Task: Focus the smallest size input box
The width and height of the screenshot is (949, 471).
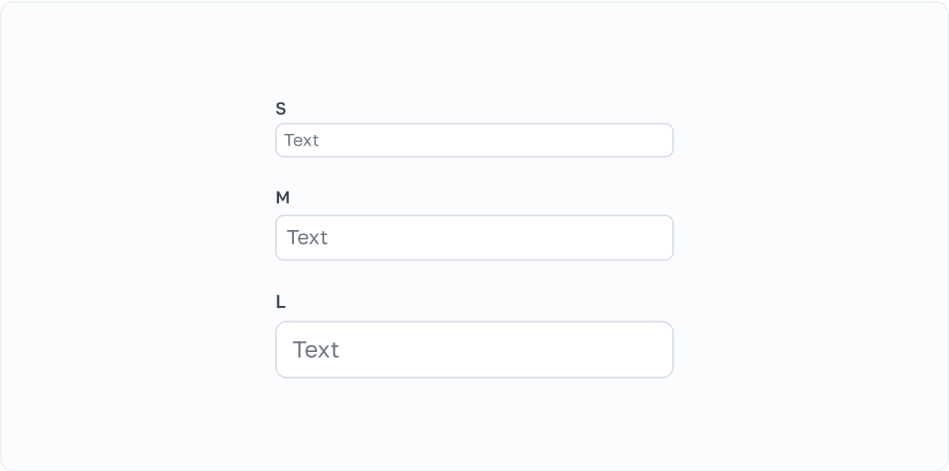Action: coord(474,140)
